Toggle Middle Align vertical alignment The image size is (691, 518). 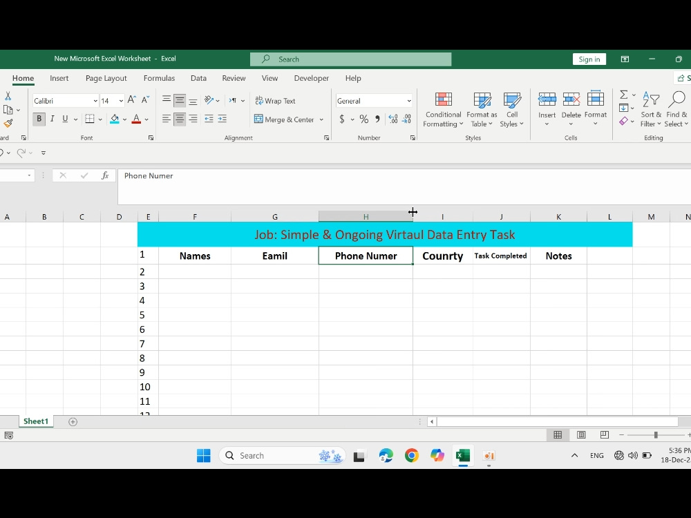click(180, 100)
